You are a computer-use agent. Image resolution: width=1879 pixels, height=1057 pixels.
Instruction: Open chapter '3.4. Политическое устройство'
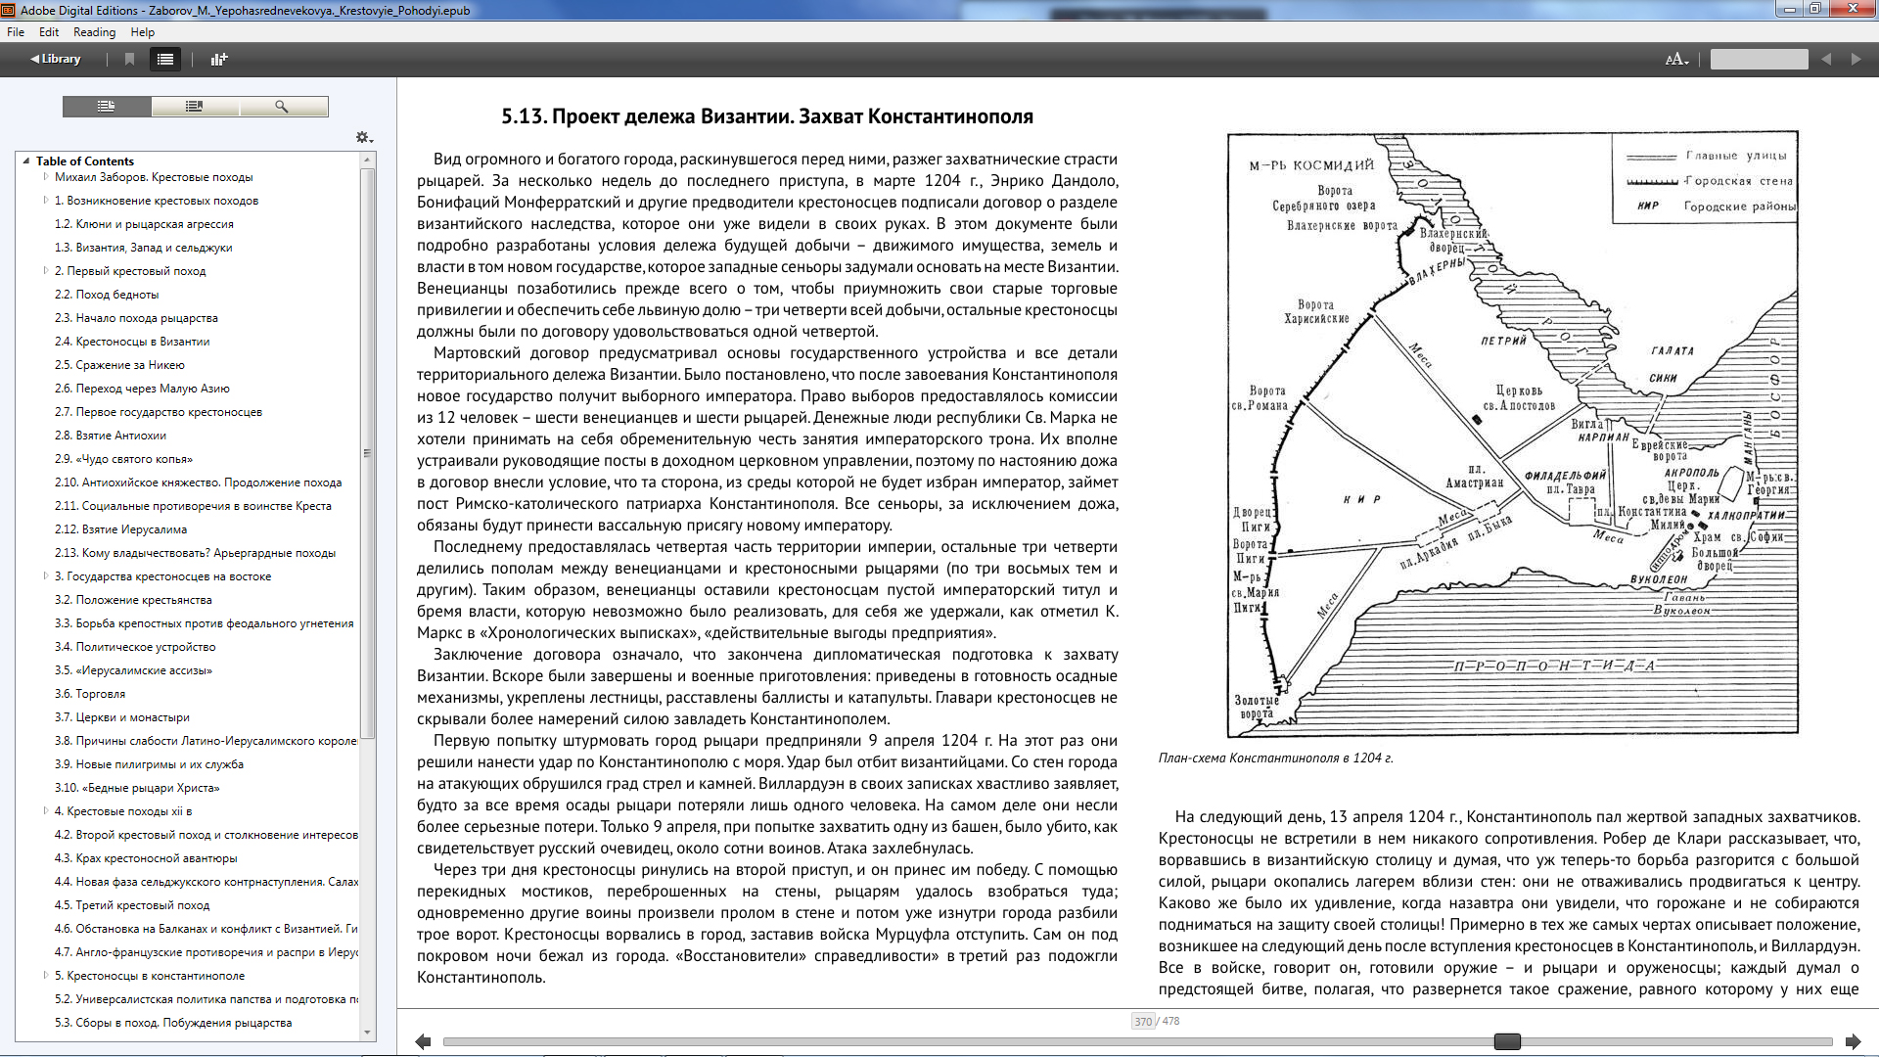click(x=135, y=647)
